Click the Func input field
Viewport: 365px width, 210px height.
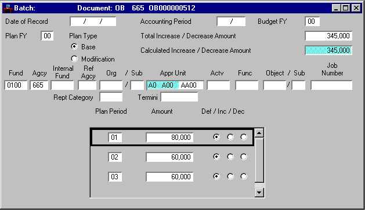[x=247, y=85]
